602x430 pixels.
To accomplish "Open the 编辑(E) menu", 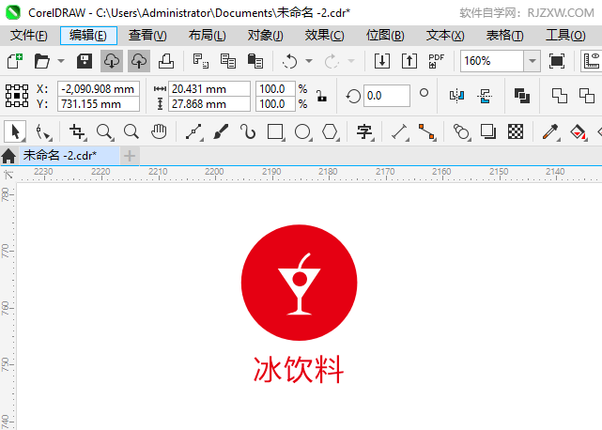I will (88, 36).
